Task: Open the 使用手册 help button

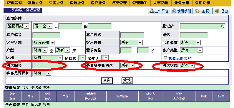Action: [182, 11]
